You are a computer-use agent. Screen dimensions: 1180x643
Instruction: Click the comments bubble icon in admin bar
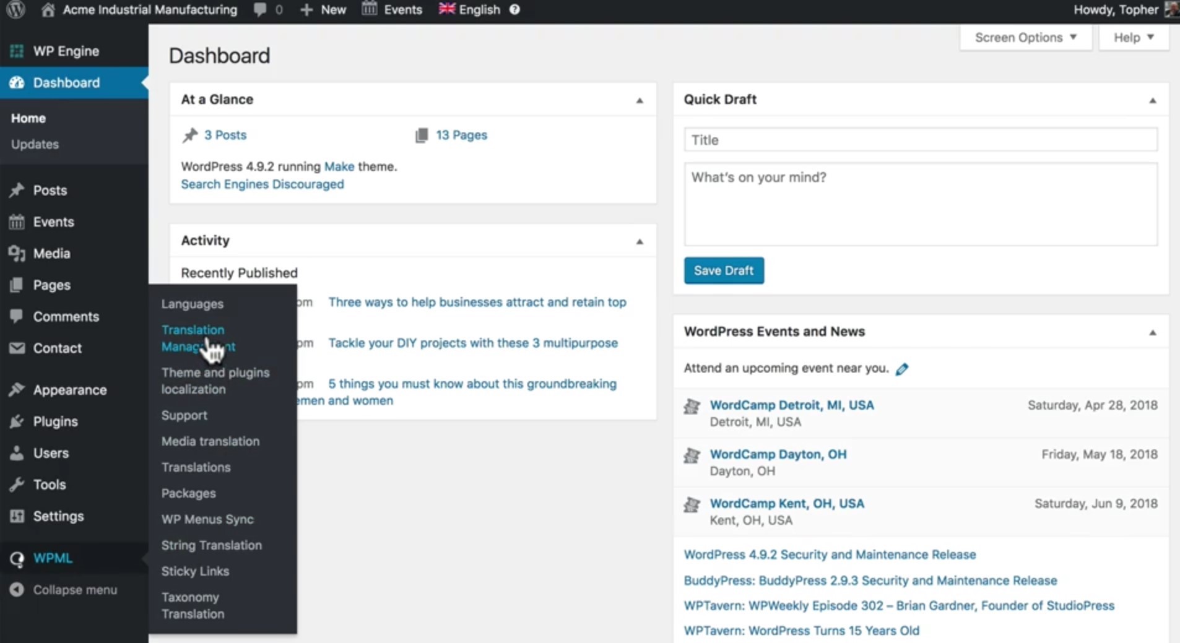tap(261, 9)
